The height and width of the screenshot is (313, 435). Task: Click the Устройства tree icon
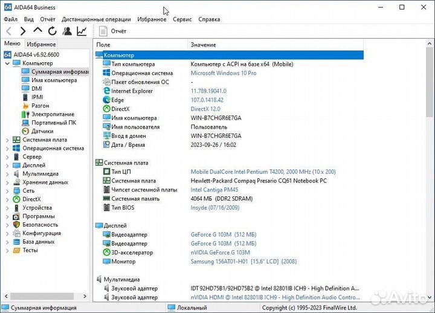17,208
